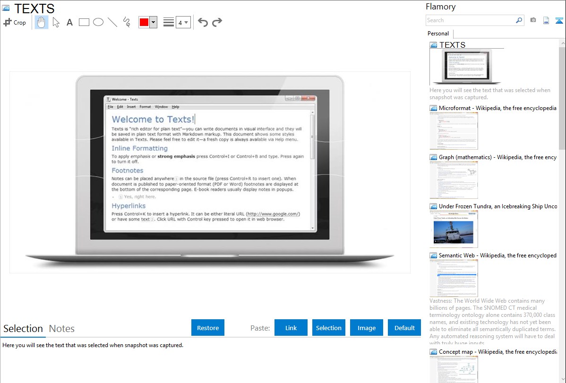This screenshot has height=383, width=566.
Task: Click the Restore button
Action: (208, 328)
